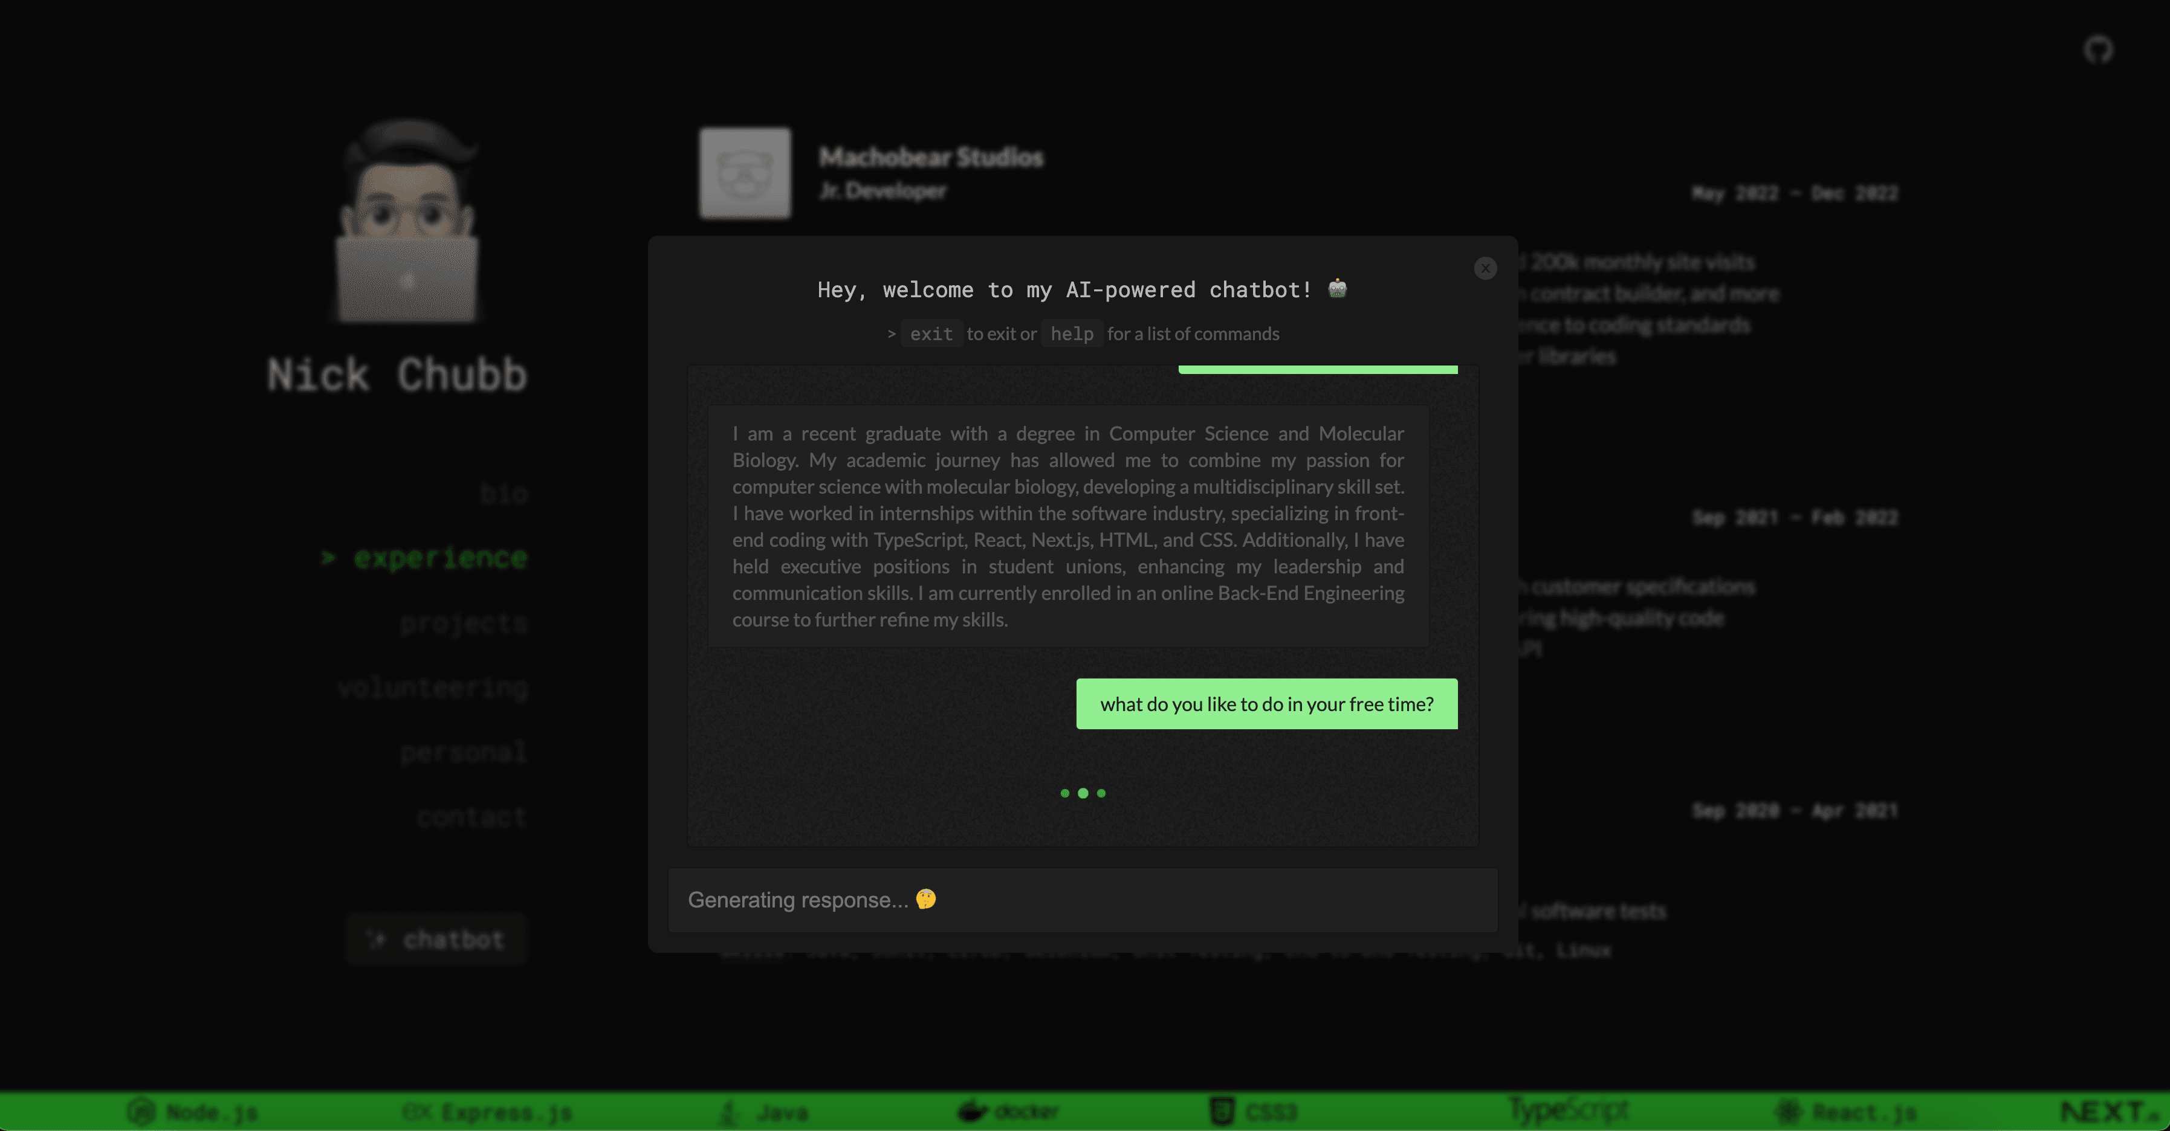
Task: Click the 'exit' command hint
Action: 931,333
